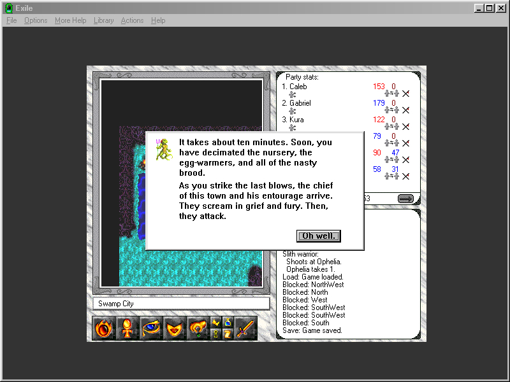This screenshot has height=382, width=510.
Task: Click the small keyhole icon
Action: tap(215, 334)
